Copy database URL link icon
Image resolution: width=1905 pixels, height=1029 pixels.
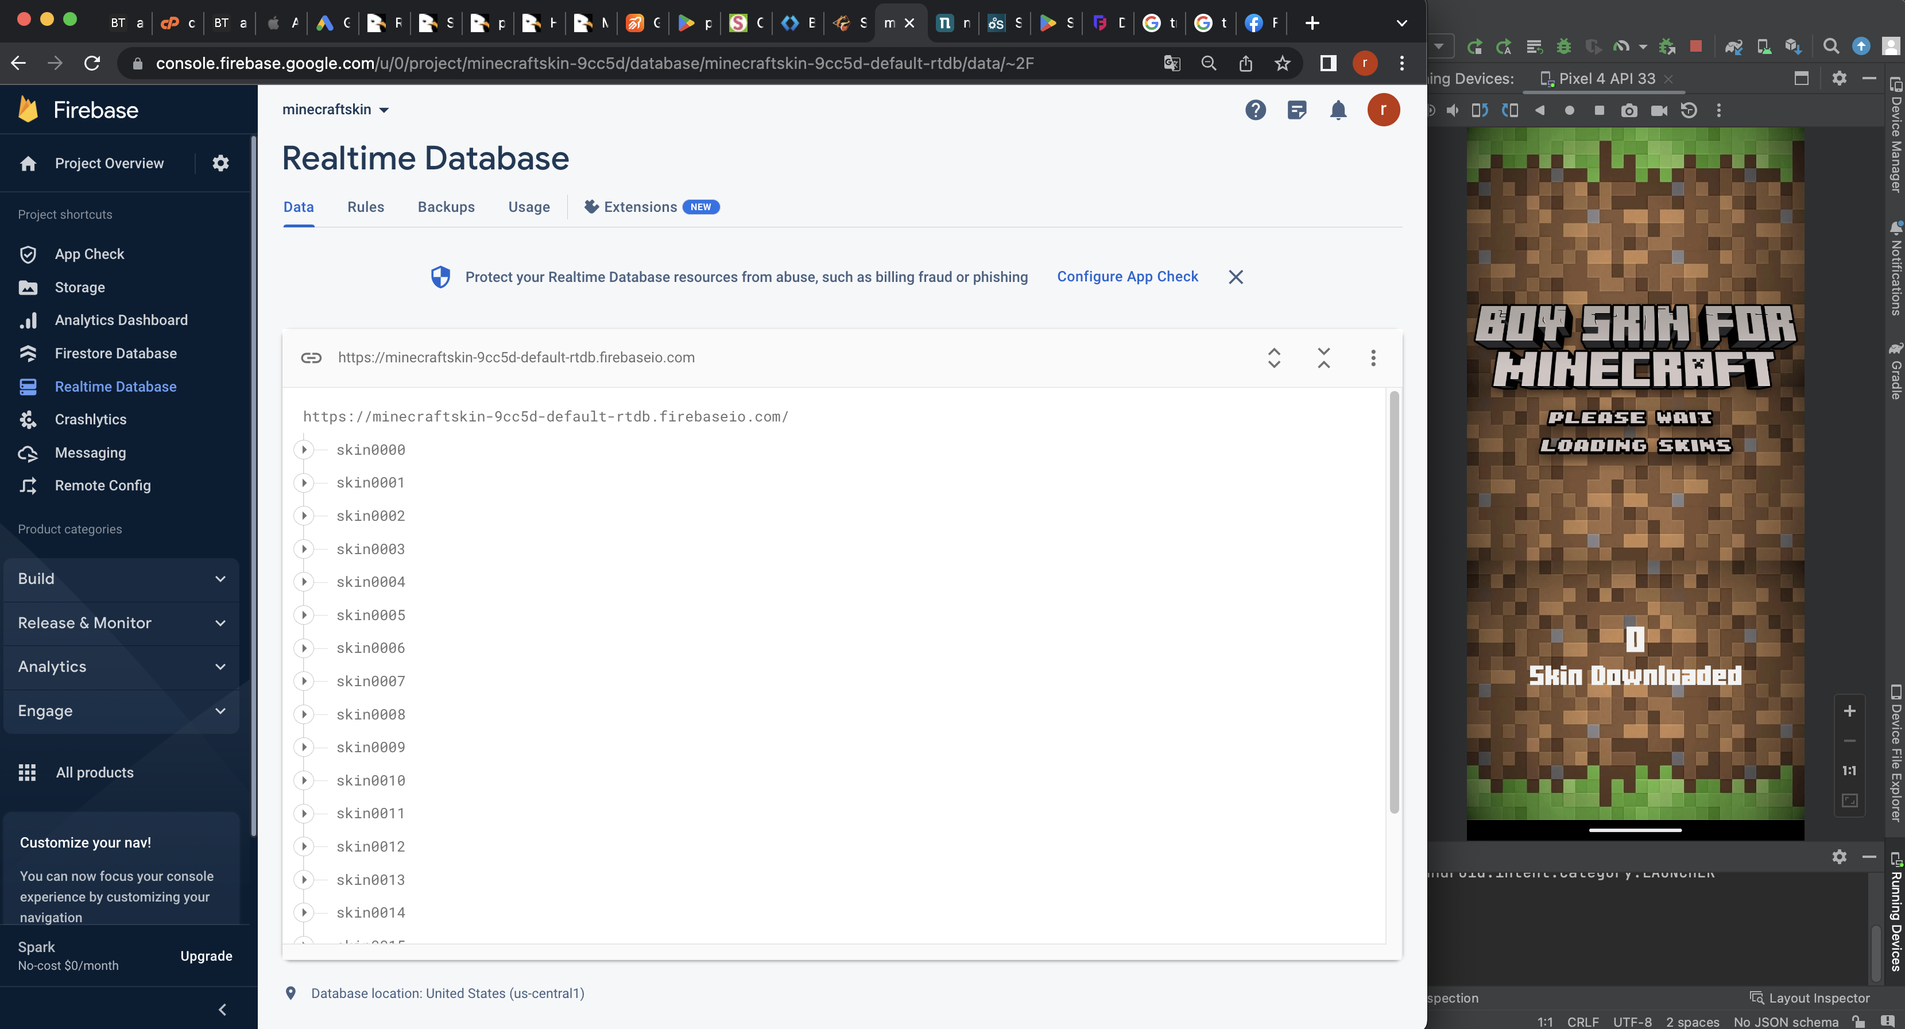(311, 358)
